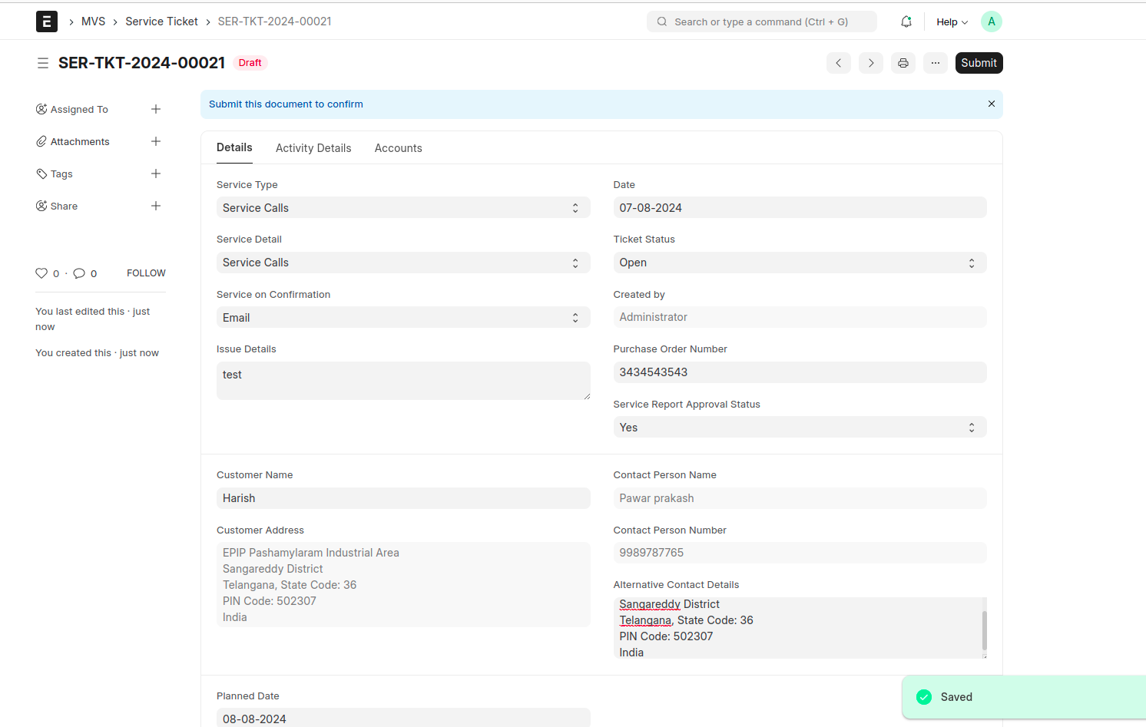Dismiss the submit confirmation banner
This screenshot has height=727, width=1146.
click(992, 104)
